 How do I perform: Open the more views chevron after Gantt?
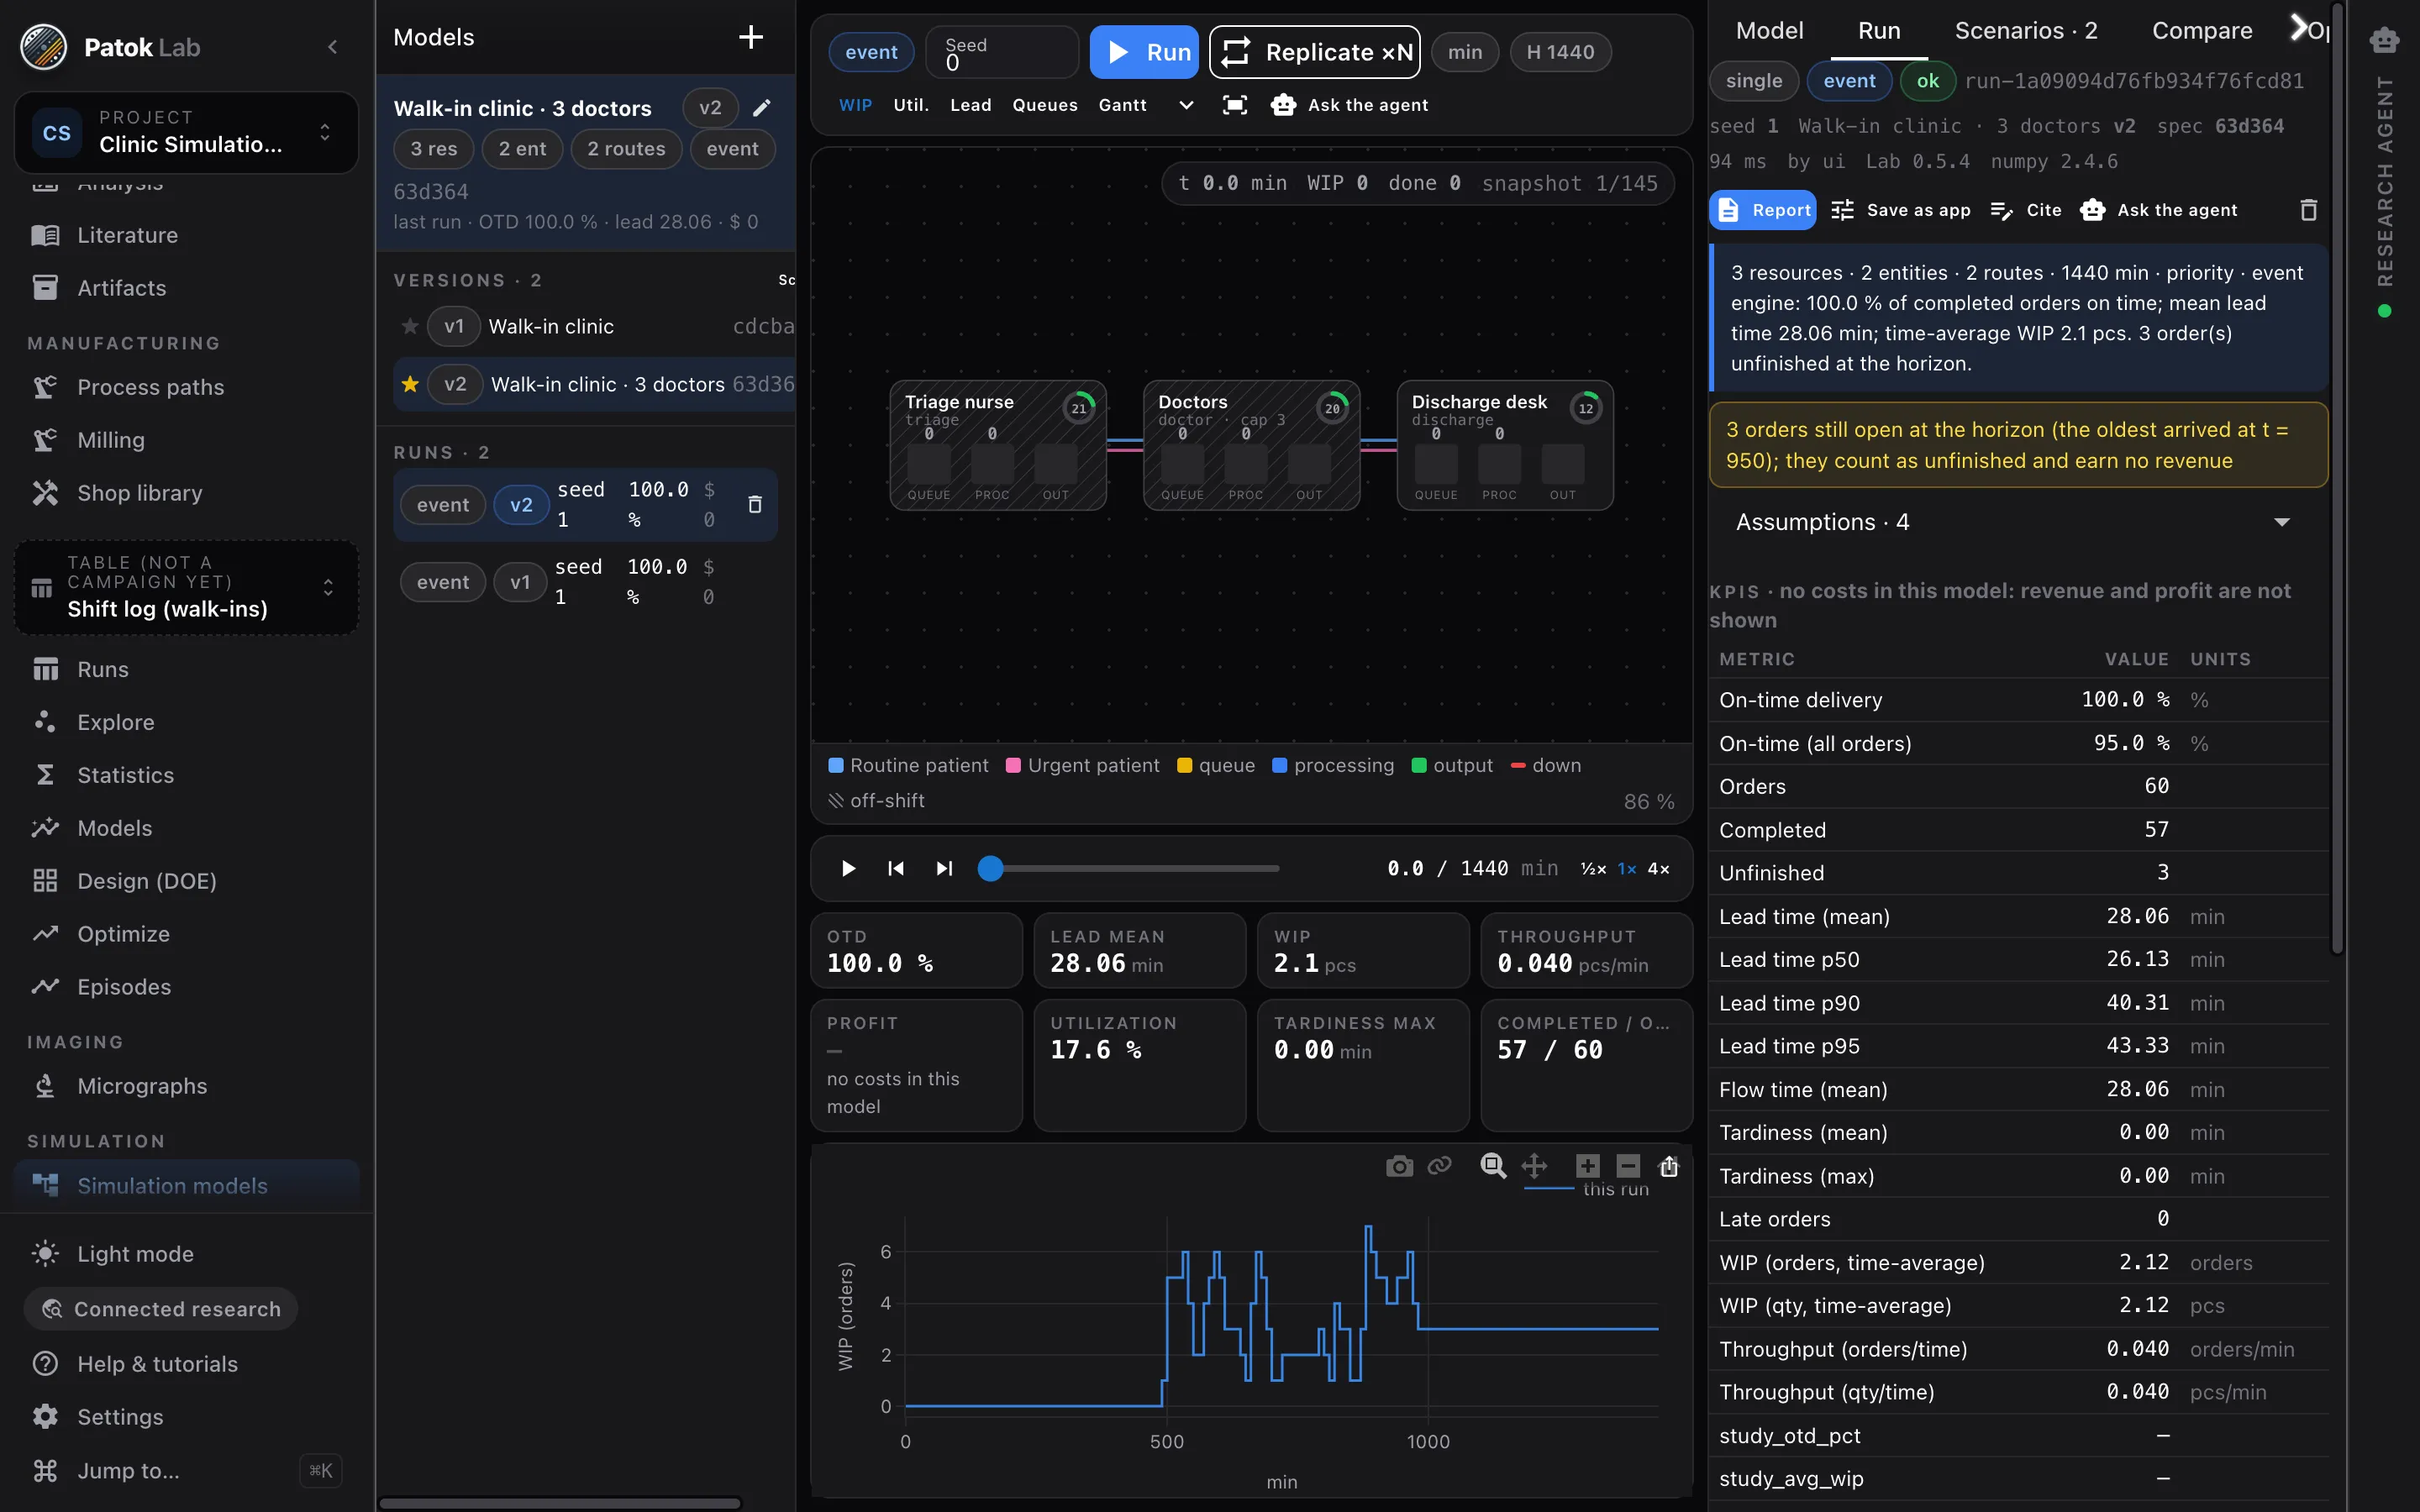click(1186, 105)
